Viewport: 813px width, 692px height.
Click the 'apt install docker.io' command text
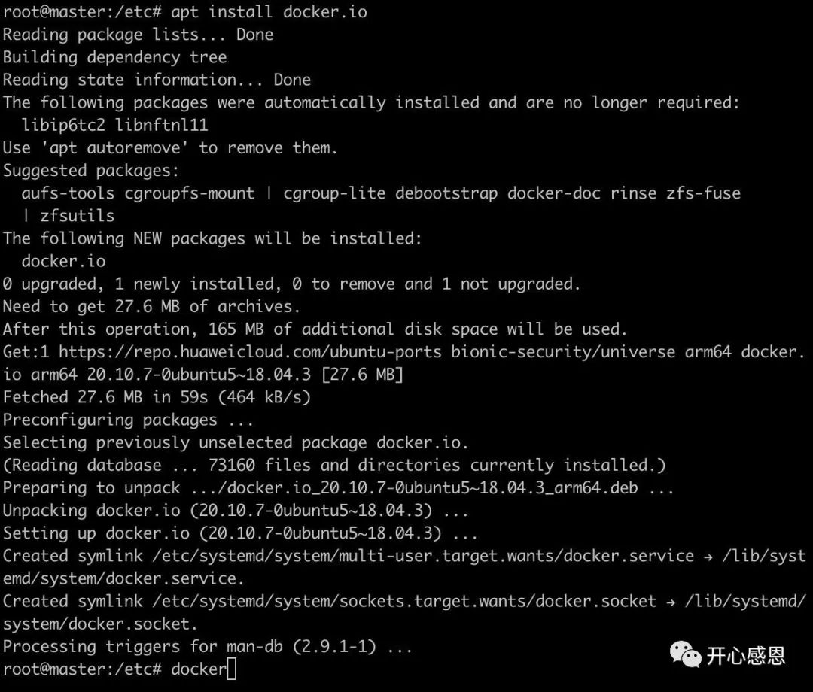click(x=269, y=11)
